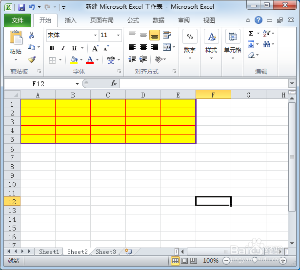The height and width of the screenshot is (270, 300).
Task: Click the vertical scrollbar thumb
Action: pyautogui.click(x=292, y=157)
